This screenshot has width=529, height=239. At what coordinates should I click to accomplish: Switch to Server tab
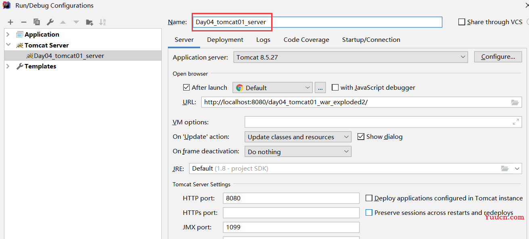point(184,40)
